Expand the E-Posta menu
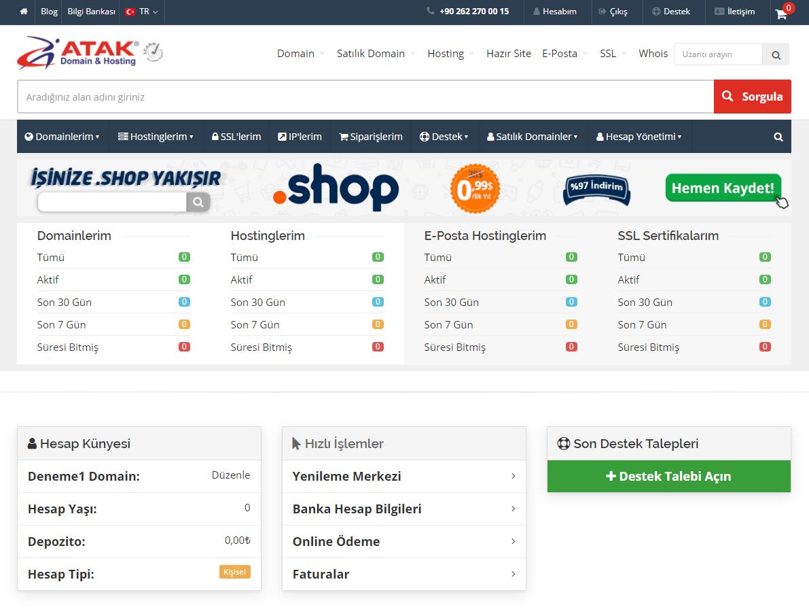The image size is (809, 616). pos(564,54)
